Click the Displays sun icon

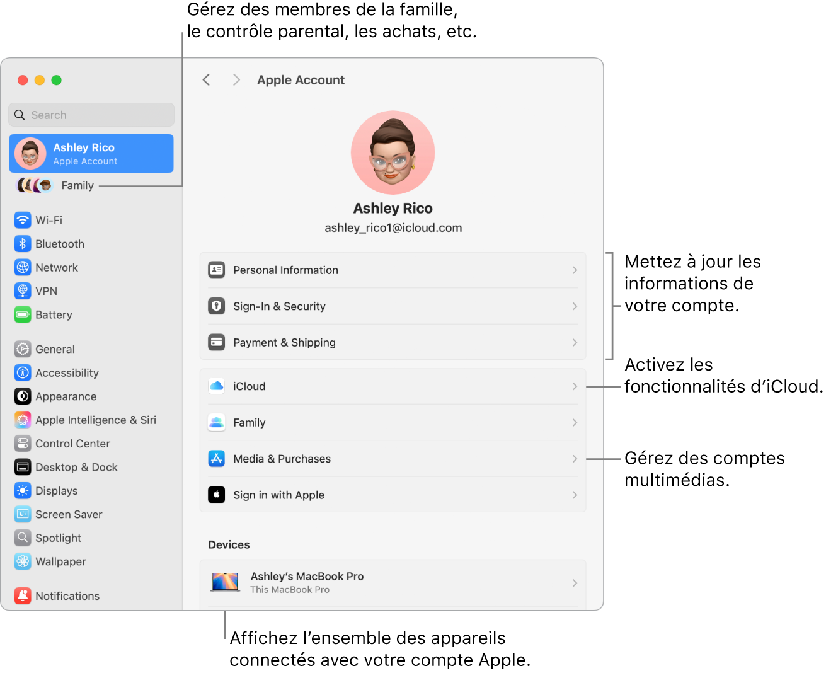(23, 491)
